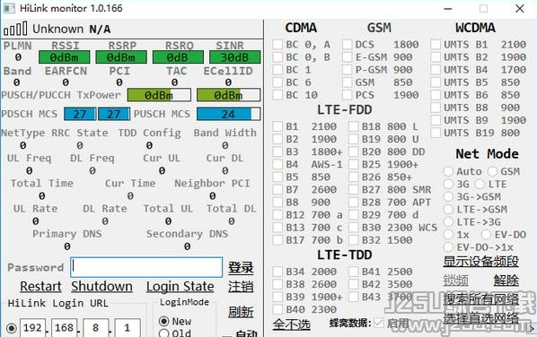The image size is (537, 337).
Task: Select Auto net mode radio button
Action: 448,171
